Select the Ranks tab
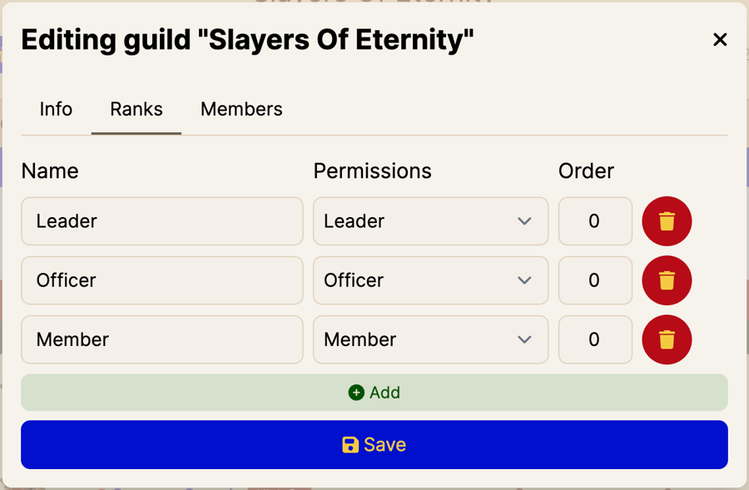The height and width of the screenshot is (490, 749). click(136, 109)
